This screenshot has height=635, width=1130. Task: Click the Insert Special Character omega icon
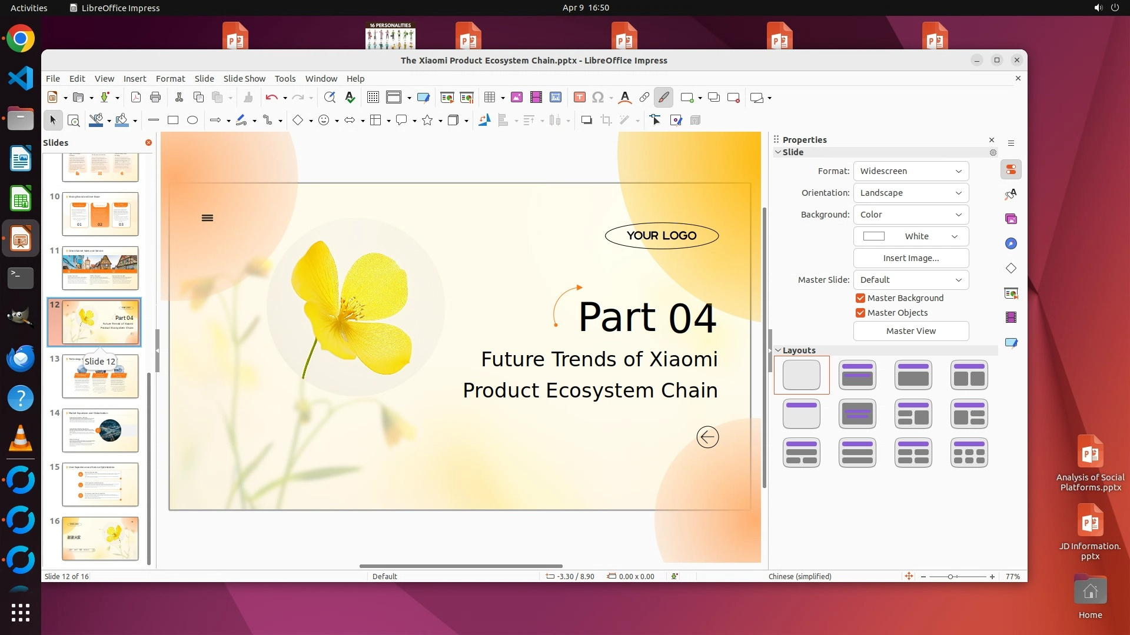tap(598, 98)
